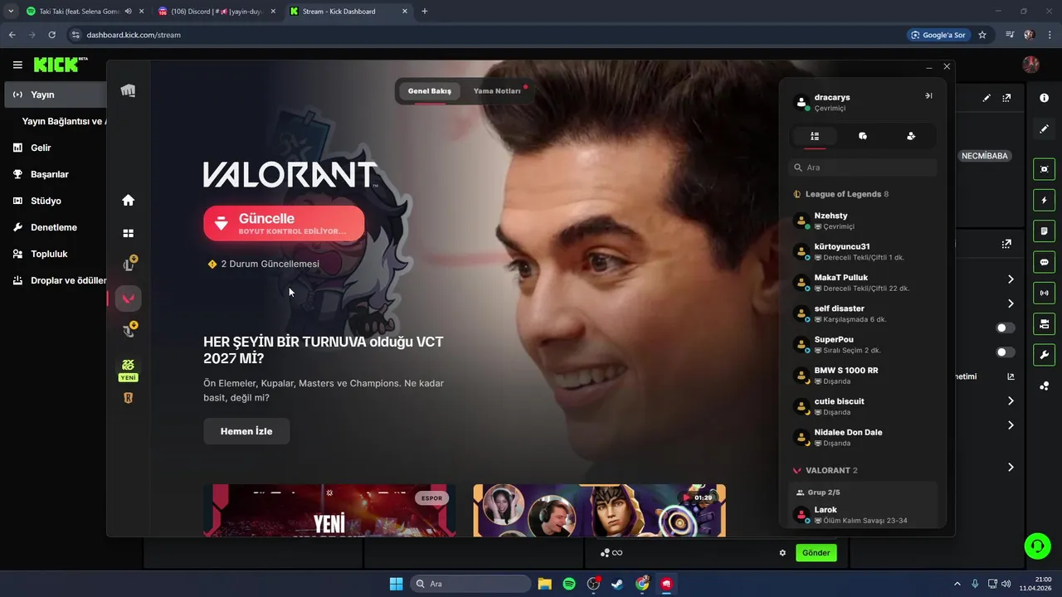Open the green headset support button
This screenshot has height=597, width=1062.
click(1037, 545)
